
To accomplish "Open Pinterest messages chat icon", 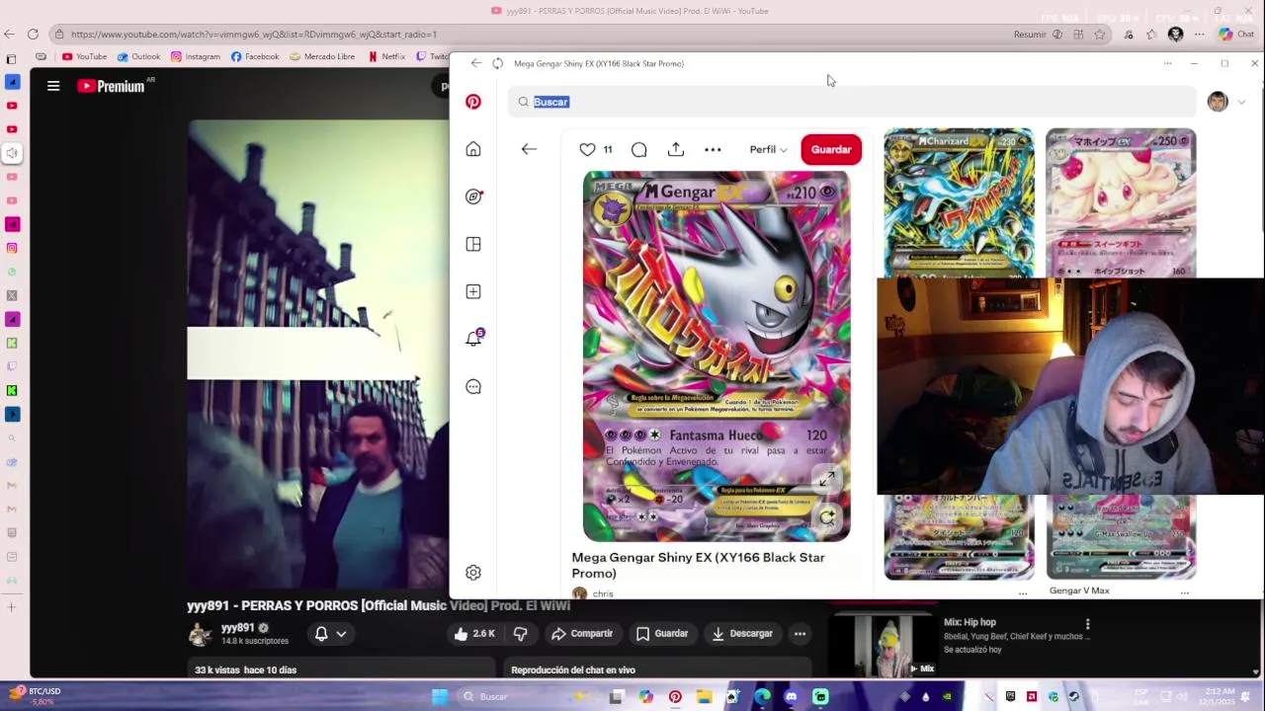I will point(473,387).
